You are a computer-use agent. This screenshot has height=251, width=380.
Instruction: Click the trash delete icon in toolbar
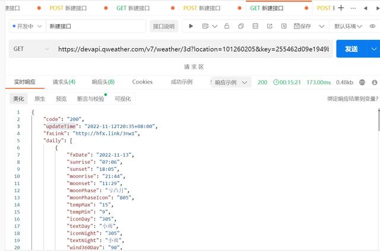pos(283,26)
